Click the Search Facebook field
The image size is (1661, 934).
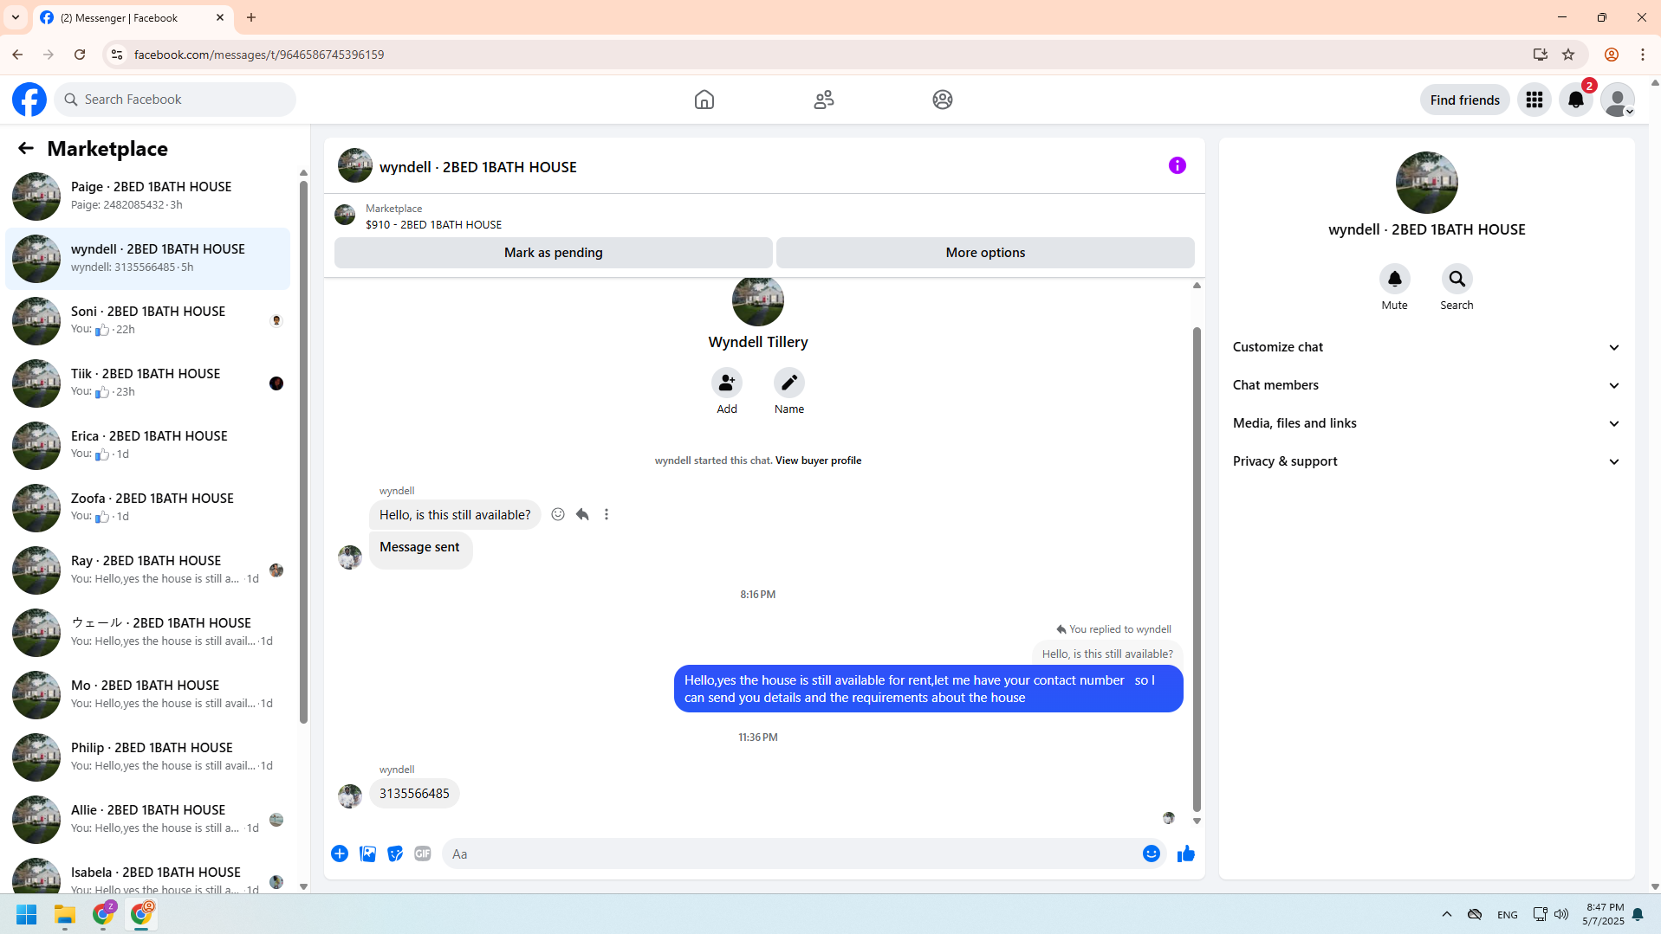tap(175, 100)
